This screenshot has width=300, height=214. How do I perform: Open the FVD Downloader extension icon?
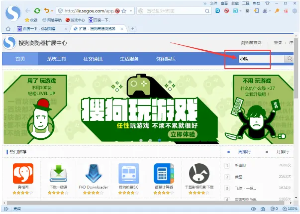tap(94, 173)
